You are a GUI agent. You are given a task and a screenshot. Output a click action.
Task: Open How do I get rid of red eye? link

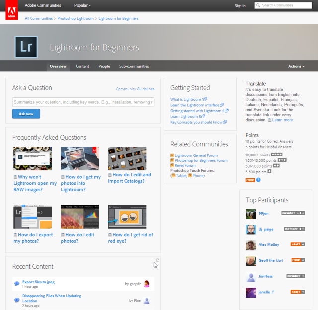(130, 238)
